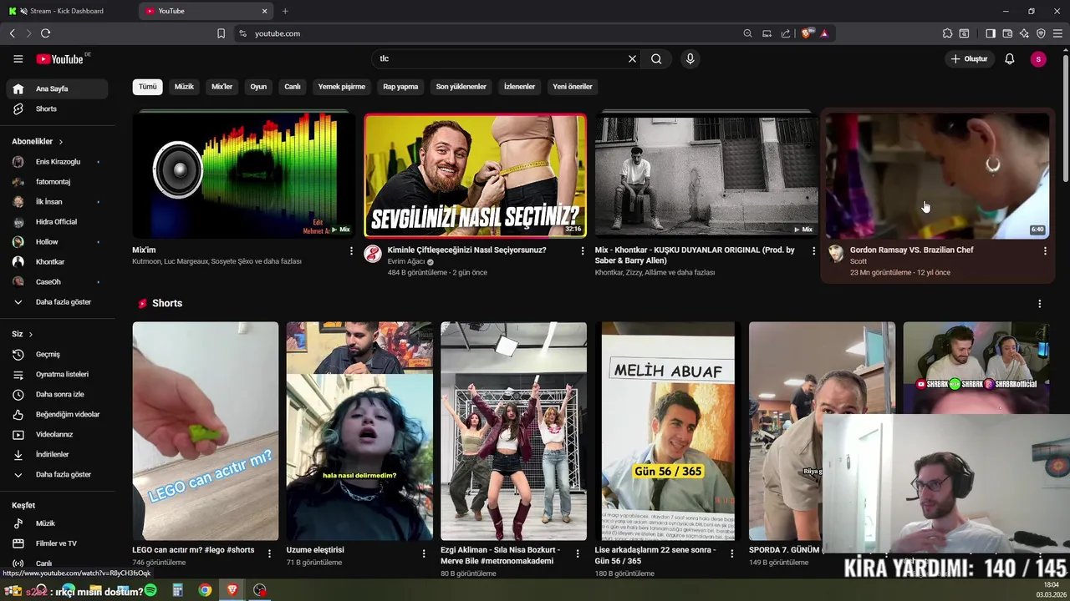Open the Shorts shelf three-dot menu
This screenshot has height=601, width=1070.
point(1039,304)
